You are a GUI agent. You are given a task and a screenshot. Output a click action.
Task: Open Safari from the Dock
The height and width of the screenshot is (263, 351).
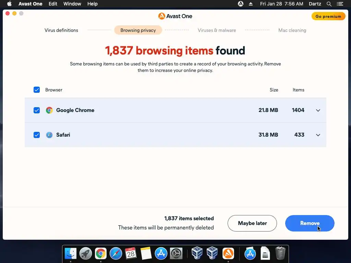tap(116, 254)
